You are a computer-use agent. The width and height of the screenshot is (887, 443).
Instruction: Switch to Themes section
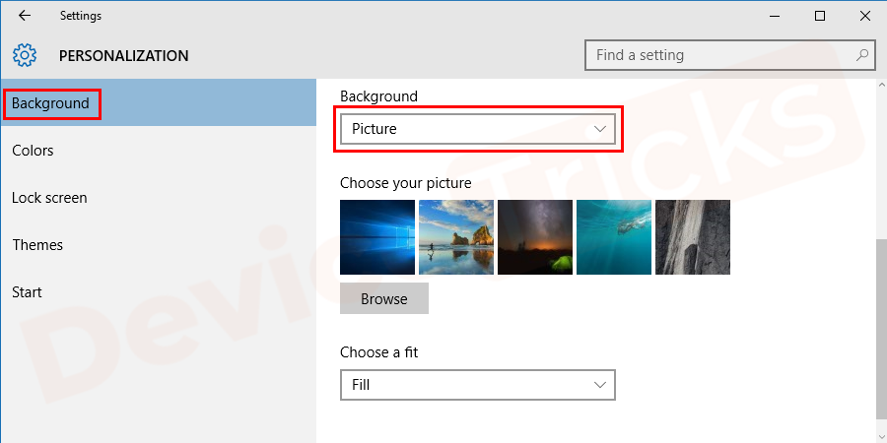[x=37, y=245]
